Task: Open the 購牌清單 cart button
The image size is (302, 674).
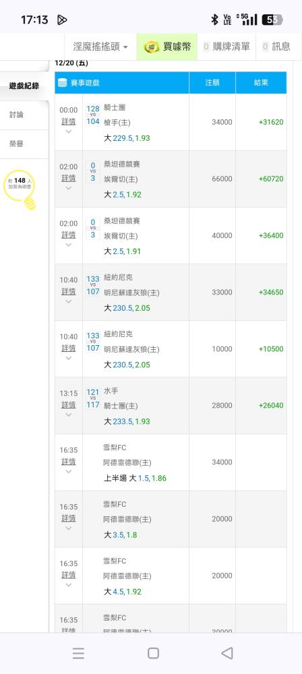Action: coord(227,47)
